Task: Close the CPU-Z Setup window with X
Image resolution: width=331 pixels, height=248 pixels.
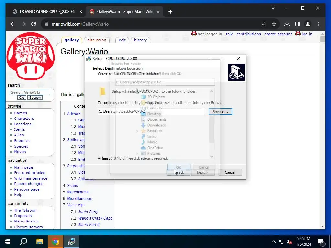Action: point(238,59)
